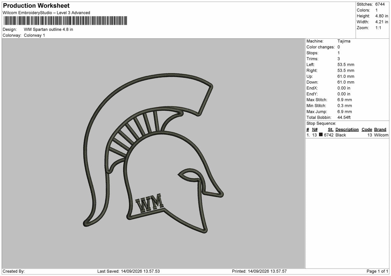Click the Stitches value 6744
The width and height of the screenshot is (391, 276).
(x=380, y=4)
